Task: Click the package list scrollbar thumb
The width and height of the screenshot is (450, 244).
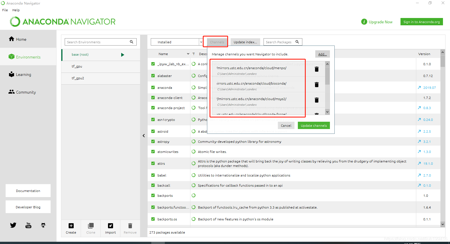Action: (x=443, y=61)
